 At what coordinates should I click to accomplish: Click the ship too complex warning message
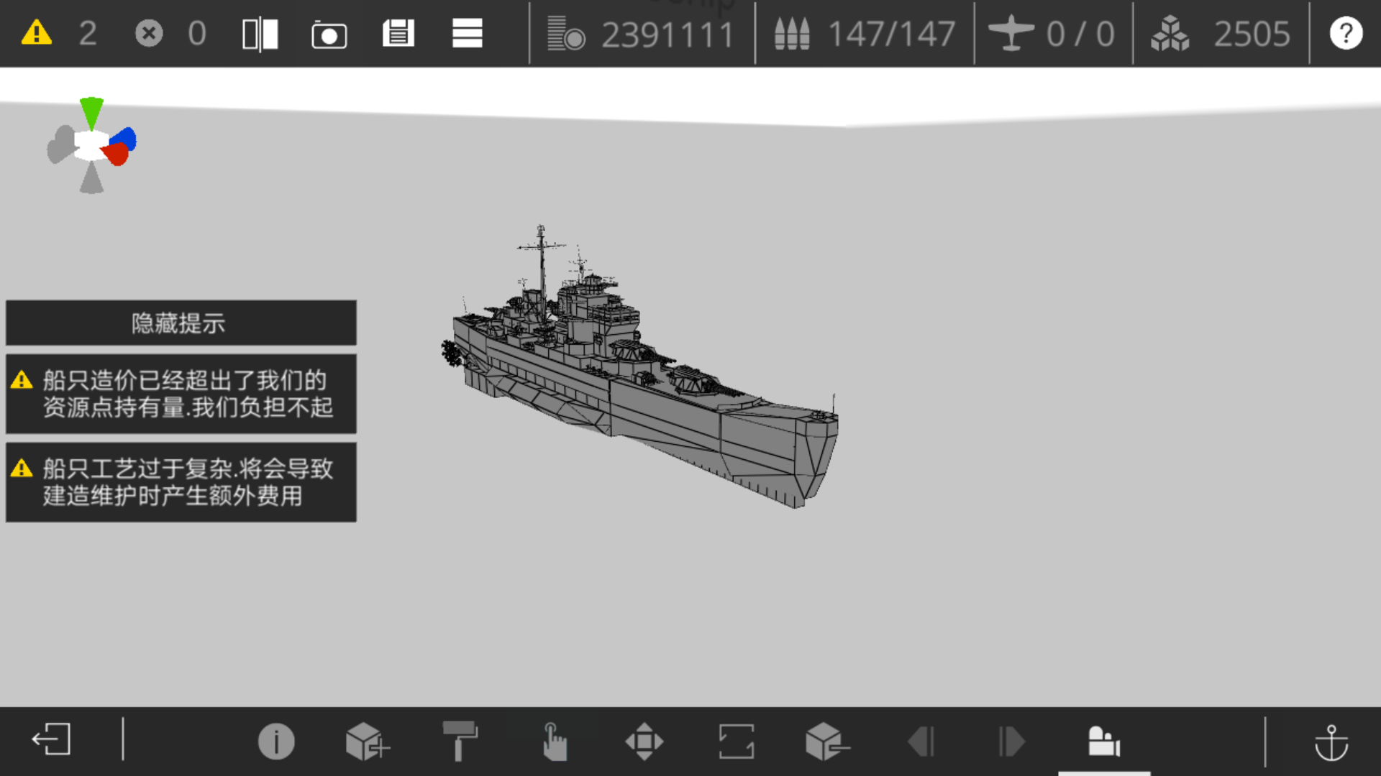(x=181, y=482)
